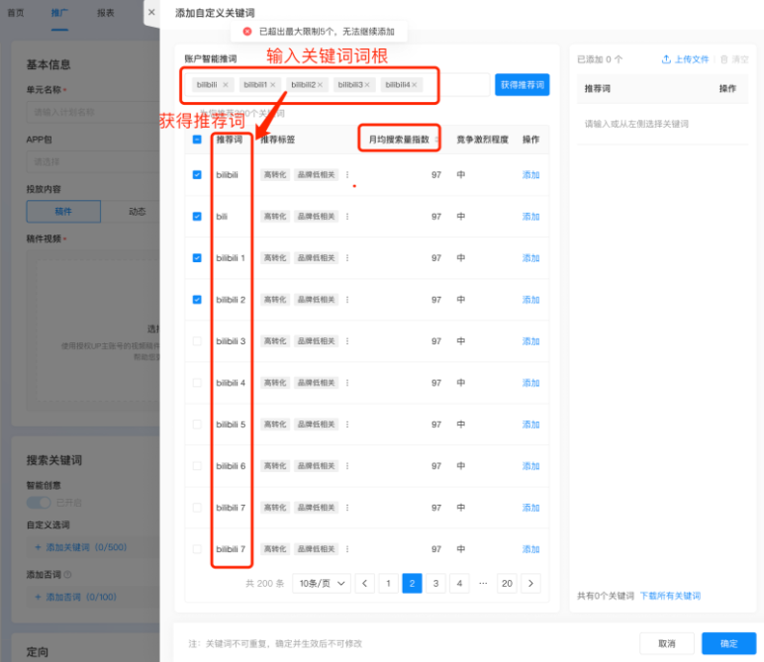Remove the bilibili4 keyword tag

[x=414, y=85]
